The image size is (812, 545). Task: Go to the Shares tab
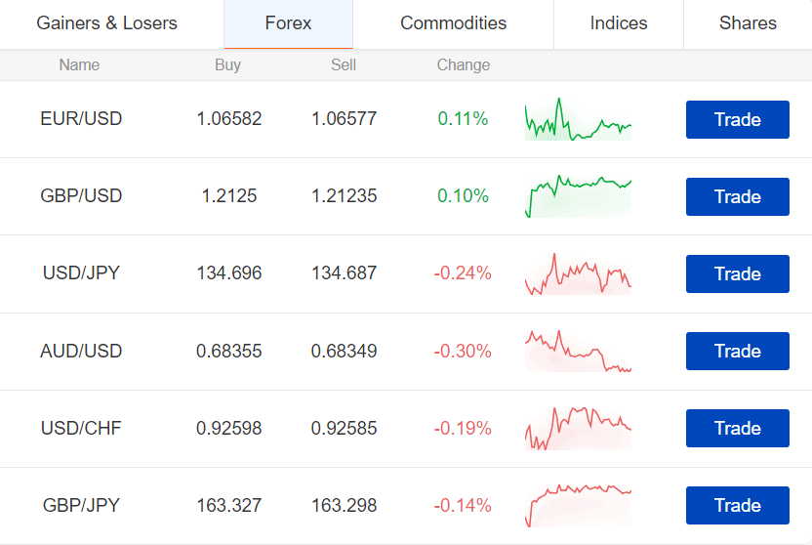(x=748, y=23)
